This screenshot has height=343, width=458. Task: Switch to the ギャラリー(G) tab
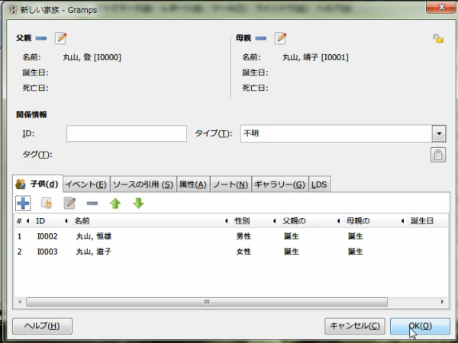point(279,184)
